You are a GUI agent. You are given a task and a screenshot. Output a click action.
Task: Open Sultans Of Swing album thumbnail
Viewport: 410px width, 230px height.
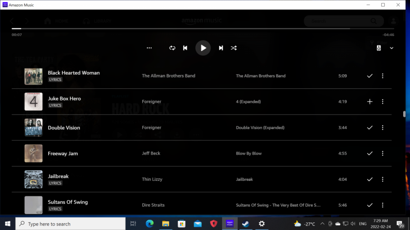tap(34, 205)
